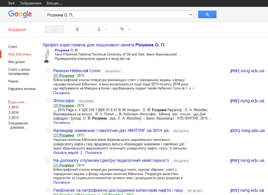This screenshot has height=195, width=268.
Task: Tick checkbox for На допомогу слухачам Центру
Action: [x=48, y=160]
